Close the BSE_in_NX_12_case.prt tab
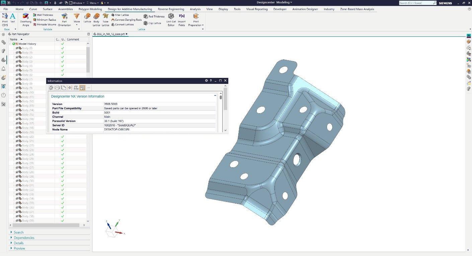Screen dimensions: 472x256 pyautogui.click(x=127, y=34)
